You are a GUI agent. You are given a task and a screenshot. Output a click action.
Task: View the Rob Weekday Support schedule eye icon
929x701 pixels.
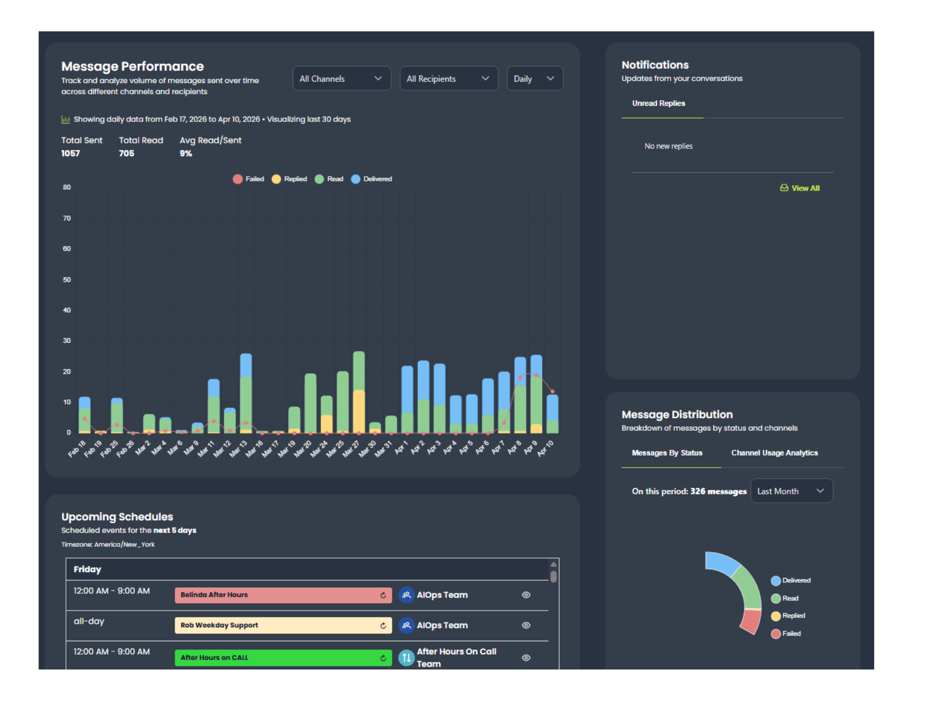click(526, 625)
